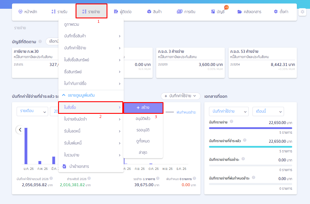Click the นำเข้าเอกสาร import icon
Screen dimensions: 310x204
pos(64,166)
